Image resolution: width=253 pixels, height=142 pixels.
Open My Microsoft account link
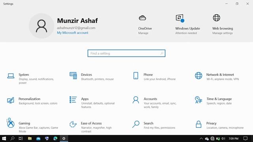[x=73, y=33]
